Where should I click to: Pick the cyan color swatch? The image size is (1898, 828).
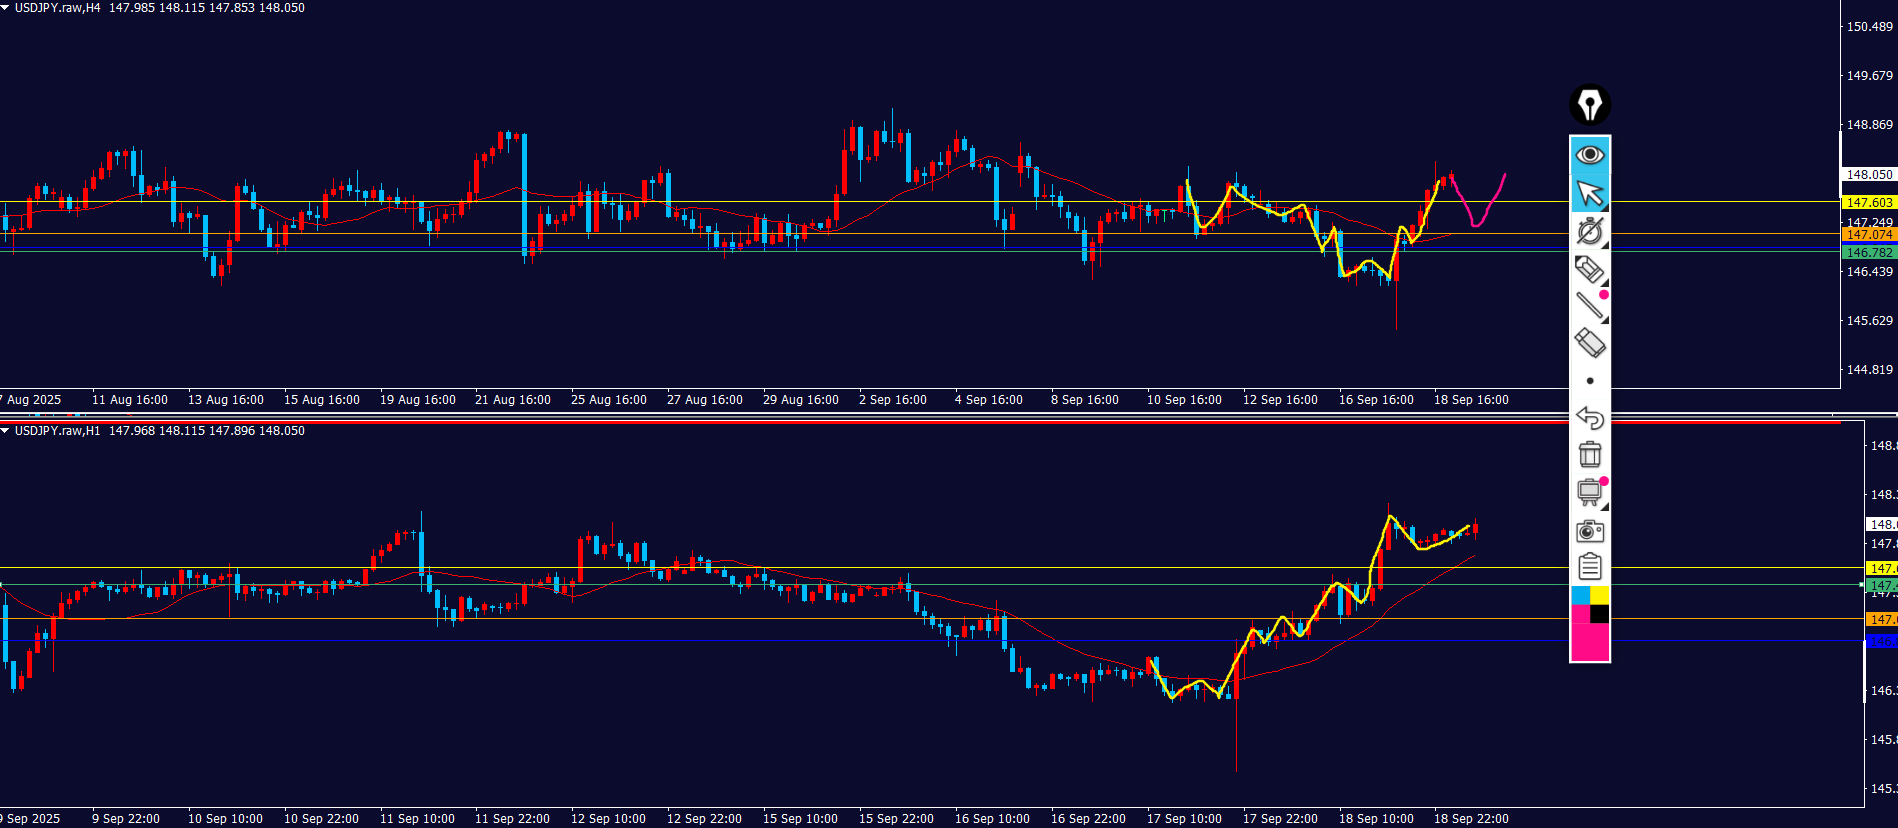coord(1580,596)
